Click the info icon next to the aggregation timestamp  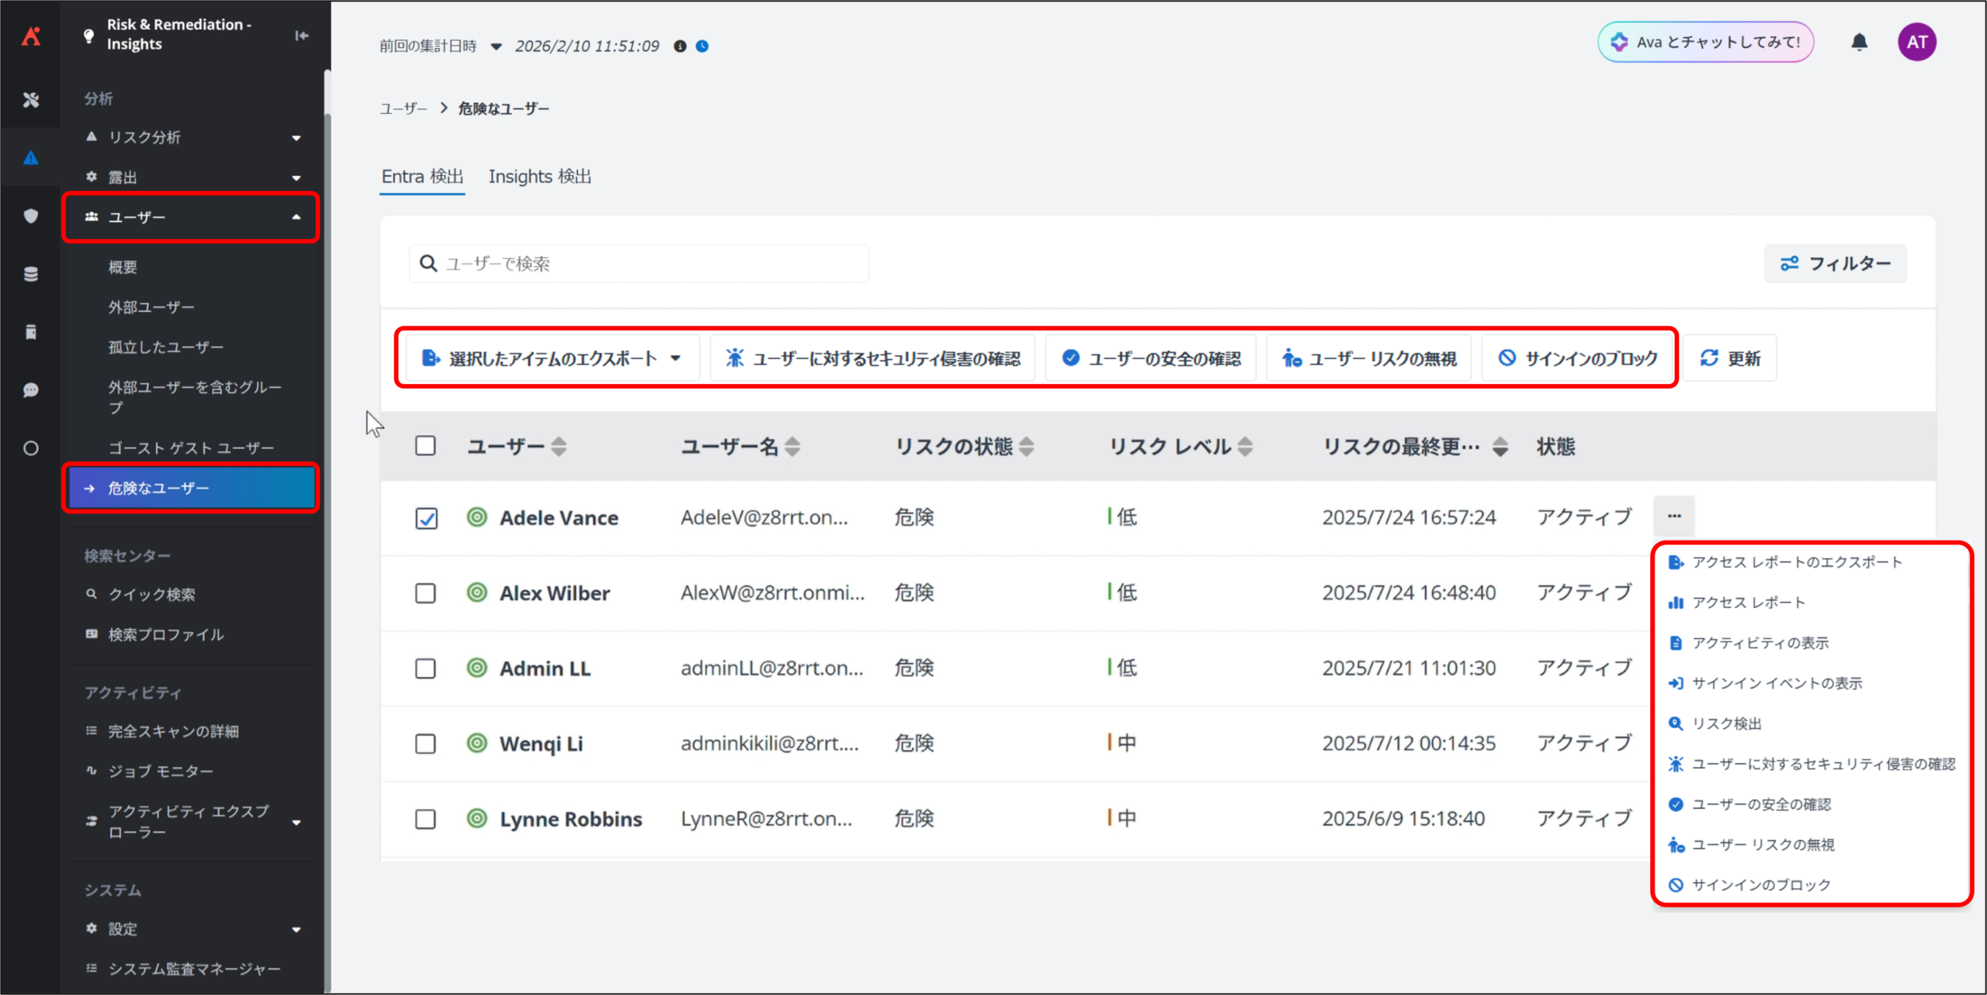(x=680, y=46)
